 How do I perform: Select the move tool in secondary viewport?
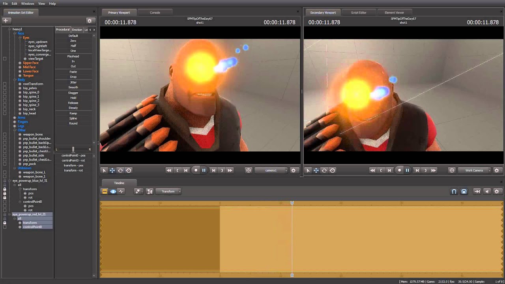point(316,170)
